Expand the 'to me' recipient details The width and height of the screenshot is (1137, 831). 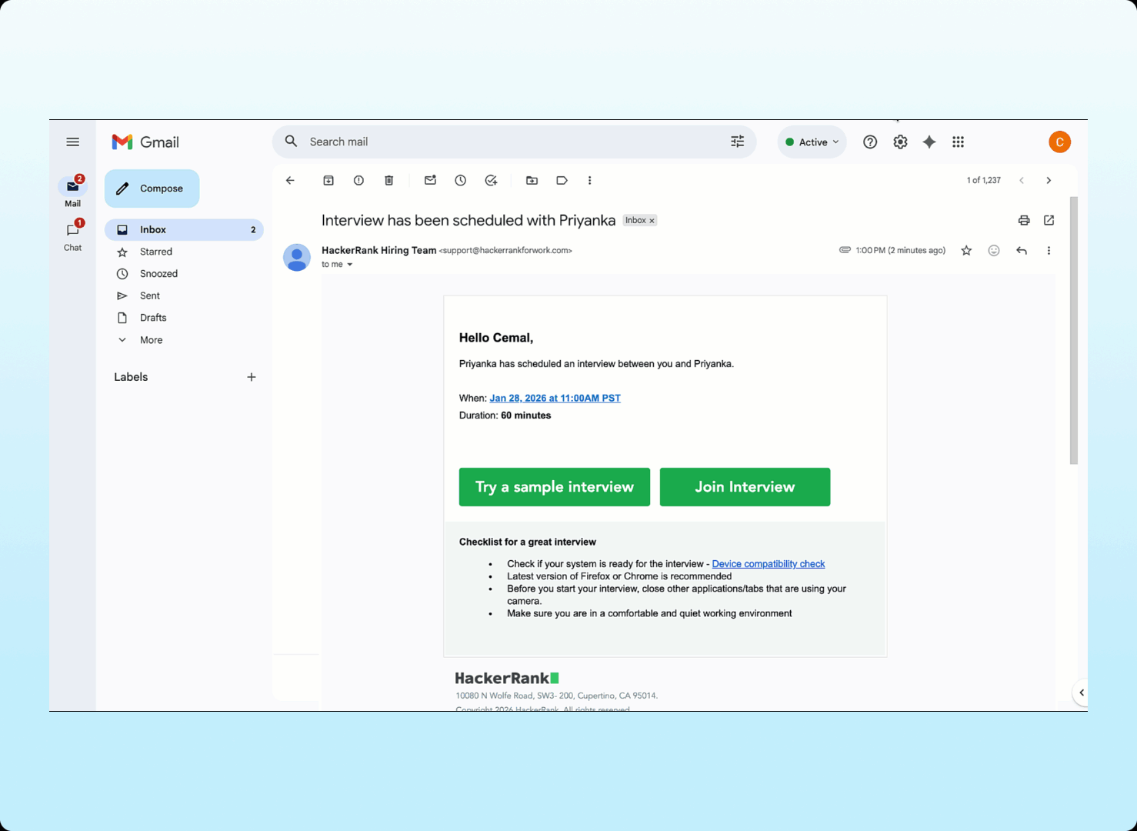[349, 265]
